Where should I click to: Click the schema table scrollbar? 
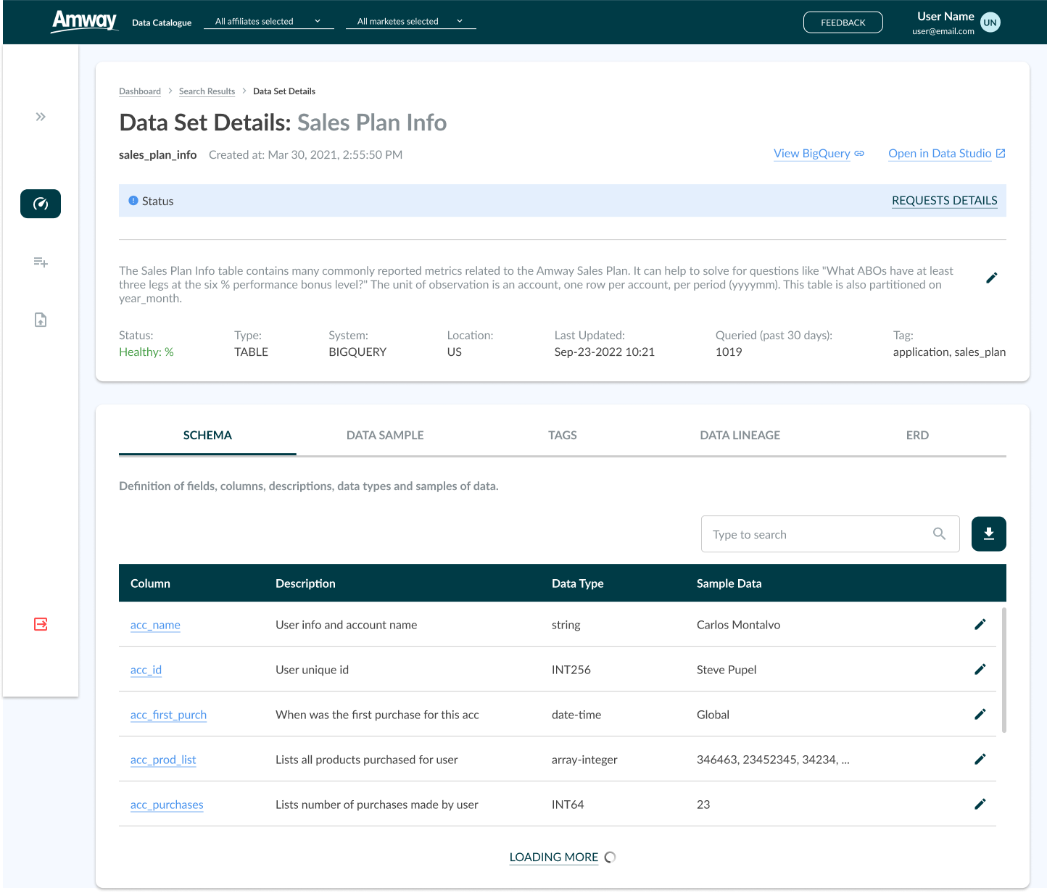[1004, 670]
